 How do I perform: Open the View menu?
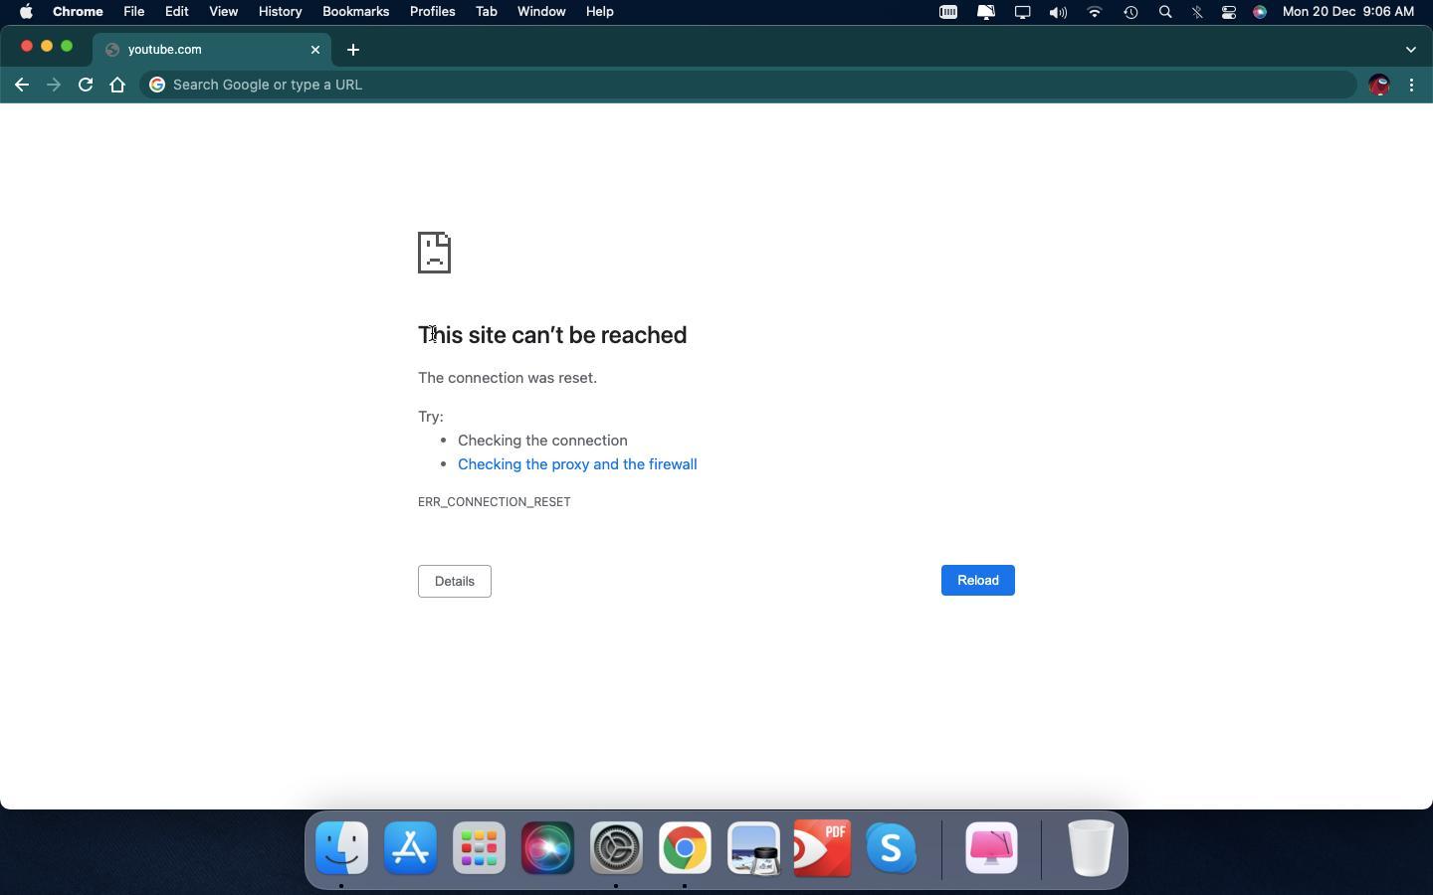pos(223,12)
